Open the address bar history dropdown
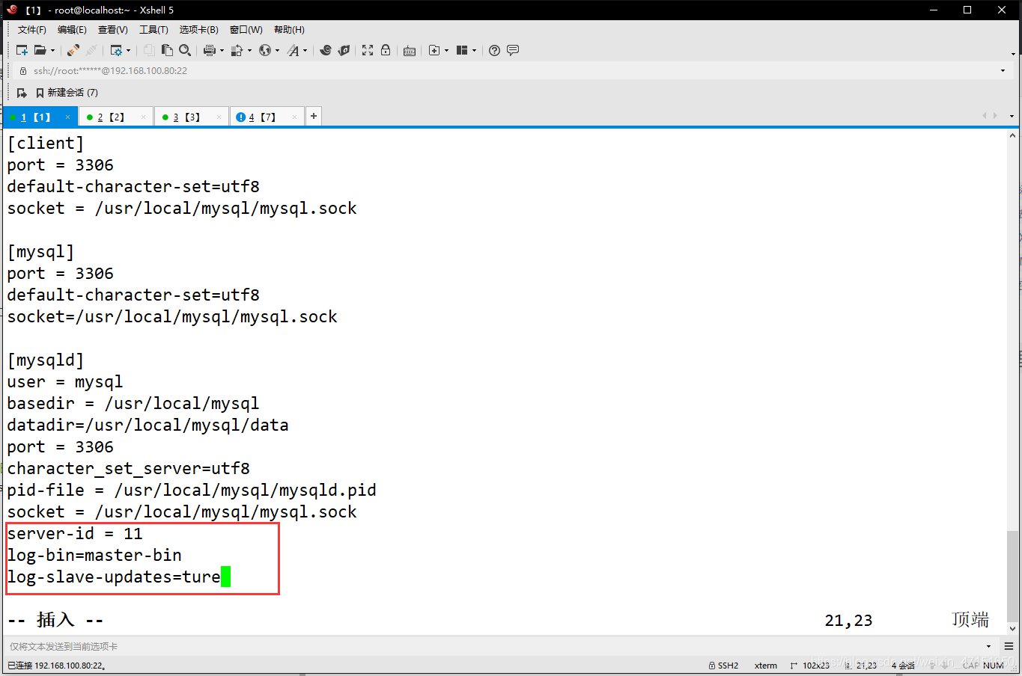This screenshot has width=1022, height=676. [x=1003, y=70]
